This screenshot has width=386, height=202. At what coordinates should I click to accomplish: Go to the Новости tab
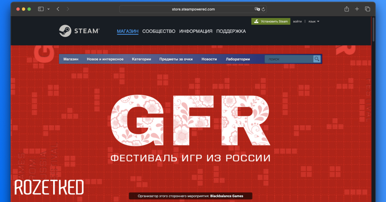[209, 59]
